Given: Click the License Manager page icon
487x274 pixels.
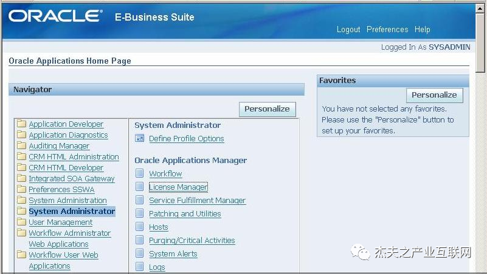Looking at the screenshot, I should (x=140, y=186).
